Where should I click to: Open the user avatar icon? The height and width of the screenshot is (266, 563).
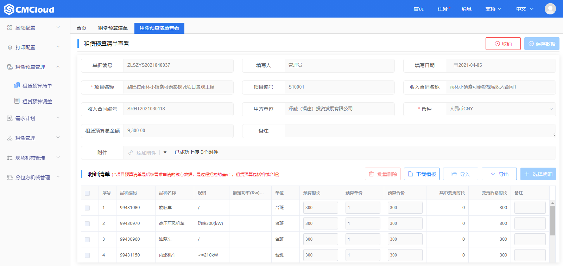coord(550,9)
